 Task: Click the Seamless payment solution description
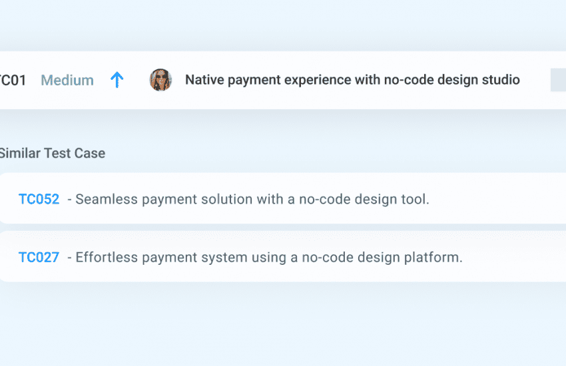(x=252, y=199)
